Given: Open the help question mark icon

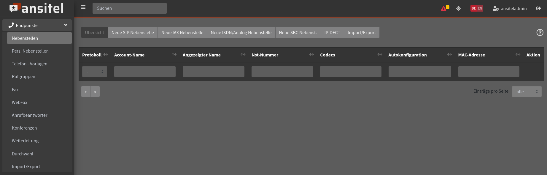Looking at the screenshot, I should pyautogui.click(x=540, y=33).
